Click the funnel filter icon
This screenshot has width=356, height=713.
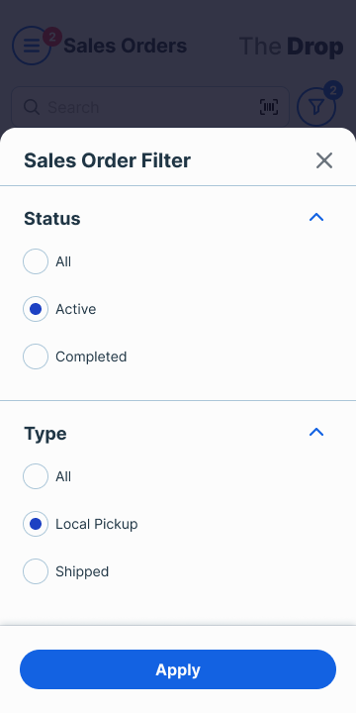(x=316, y=107)
